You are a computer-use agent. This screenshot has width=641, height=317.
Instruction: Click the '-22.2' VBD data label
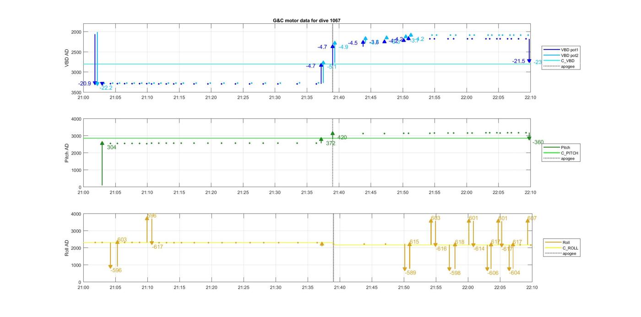click(106, 88)
